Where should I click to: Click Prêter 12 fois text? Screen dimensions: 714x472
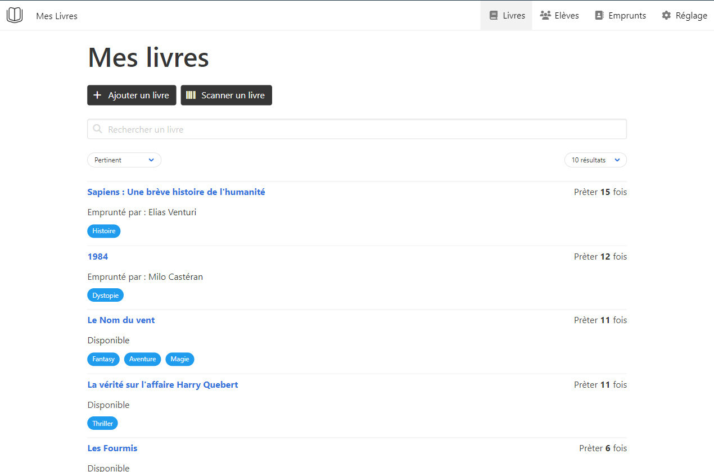point(600,257)
